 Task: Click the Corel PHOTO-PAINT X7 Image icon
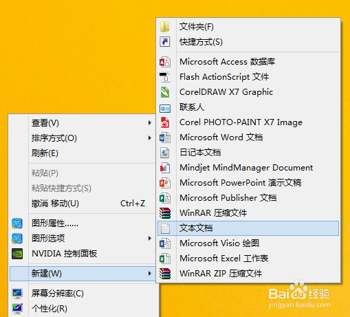point(165,122)
